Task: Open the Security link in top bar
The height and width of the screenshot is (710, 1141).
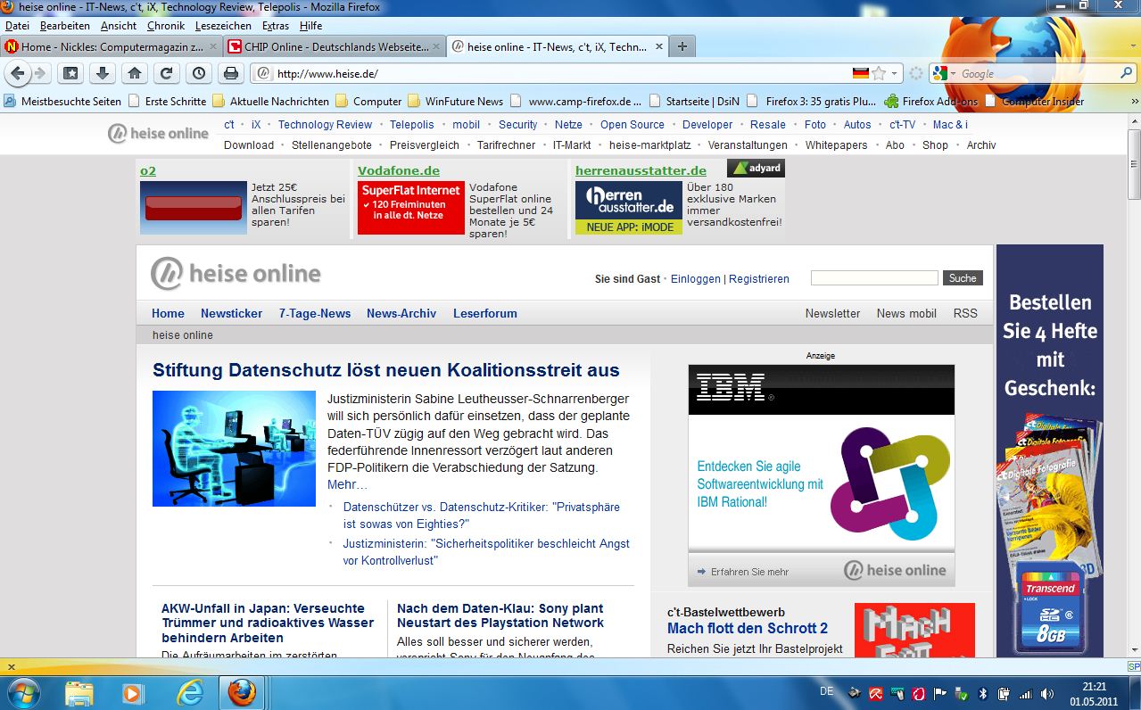Action: pos(517,125)
